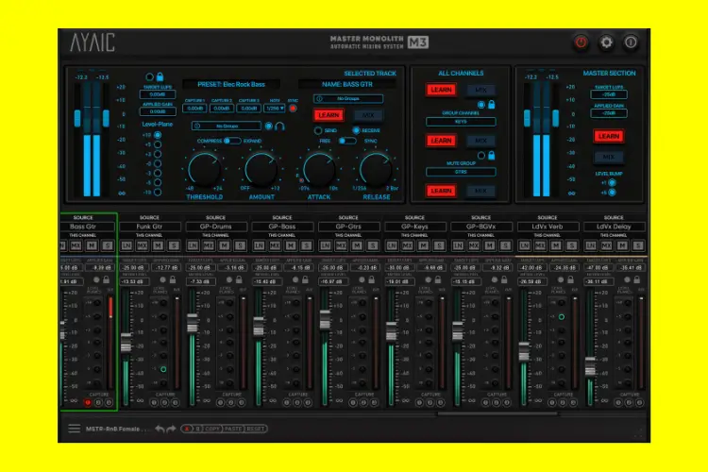708x472 pixels.
Task: Click the lock icon above Target LUFS in Selected Track
Action: (160, 76)
